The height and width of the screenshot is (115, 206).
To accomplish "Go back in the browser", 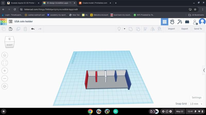I will click(3, 9).
